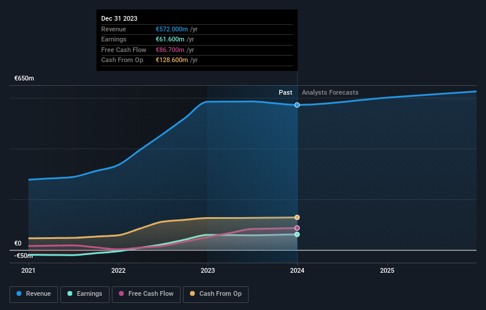Click the blue Revenue data point marker

tap(297, 105)
